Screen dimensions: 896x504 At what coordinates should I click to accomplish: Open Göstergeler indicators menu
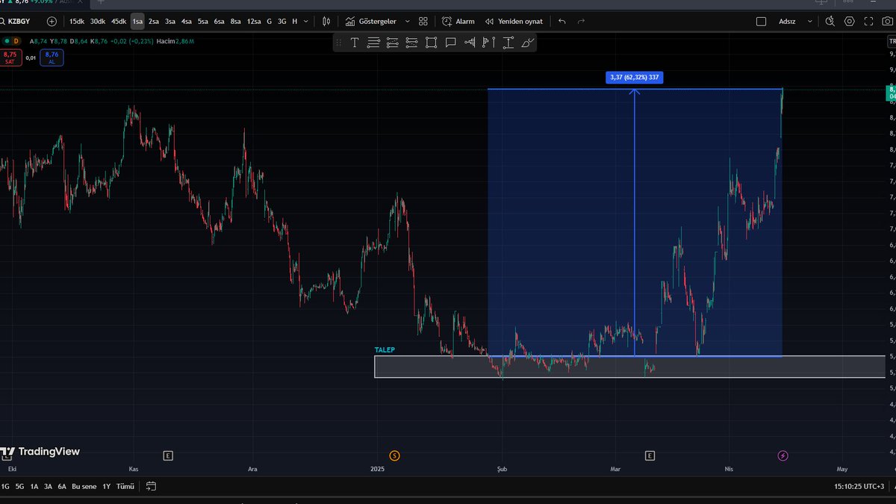pyautogui.click(x=371, y=22)
